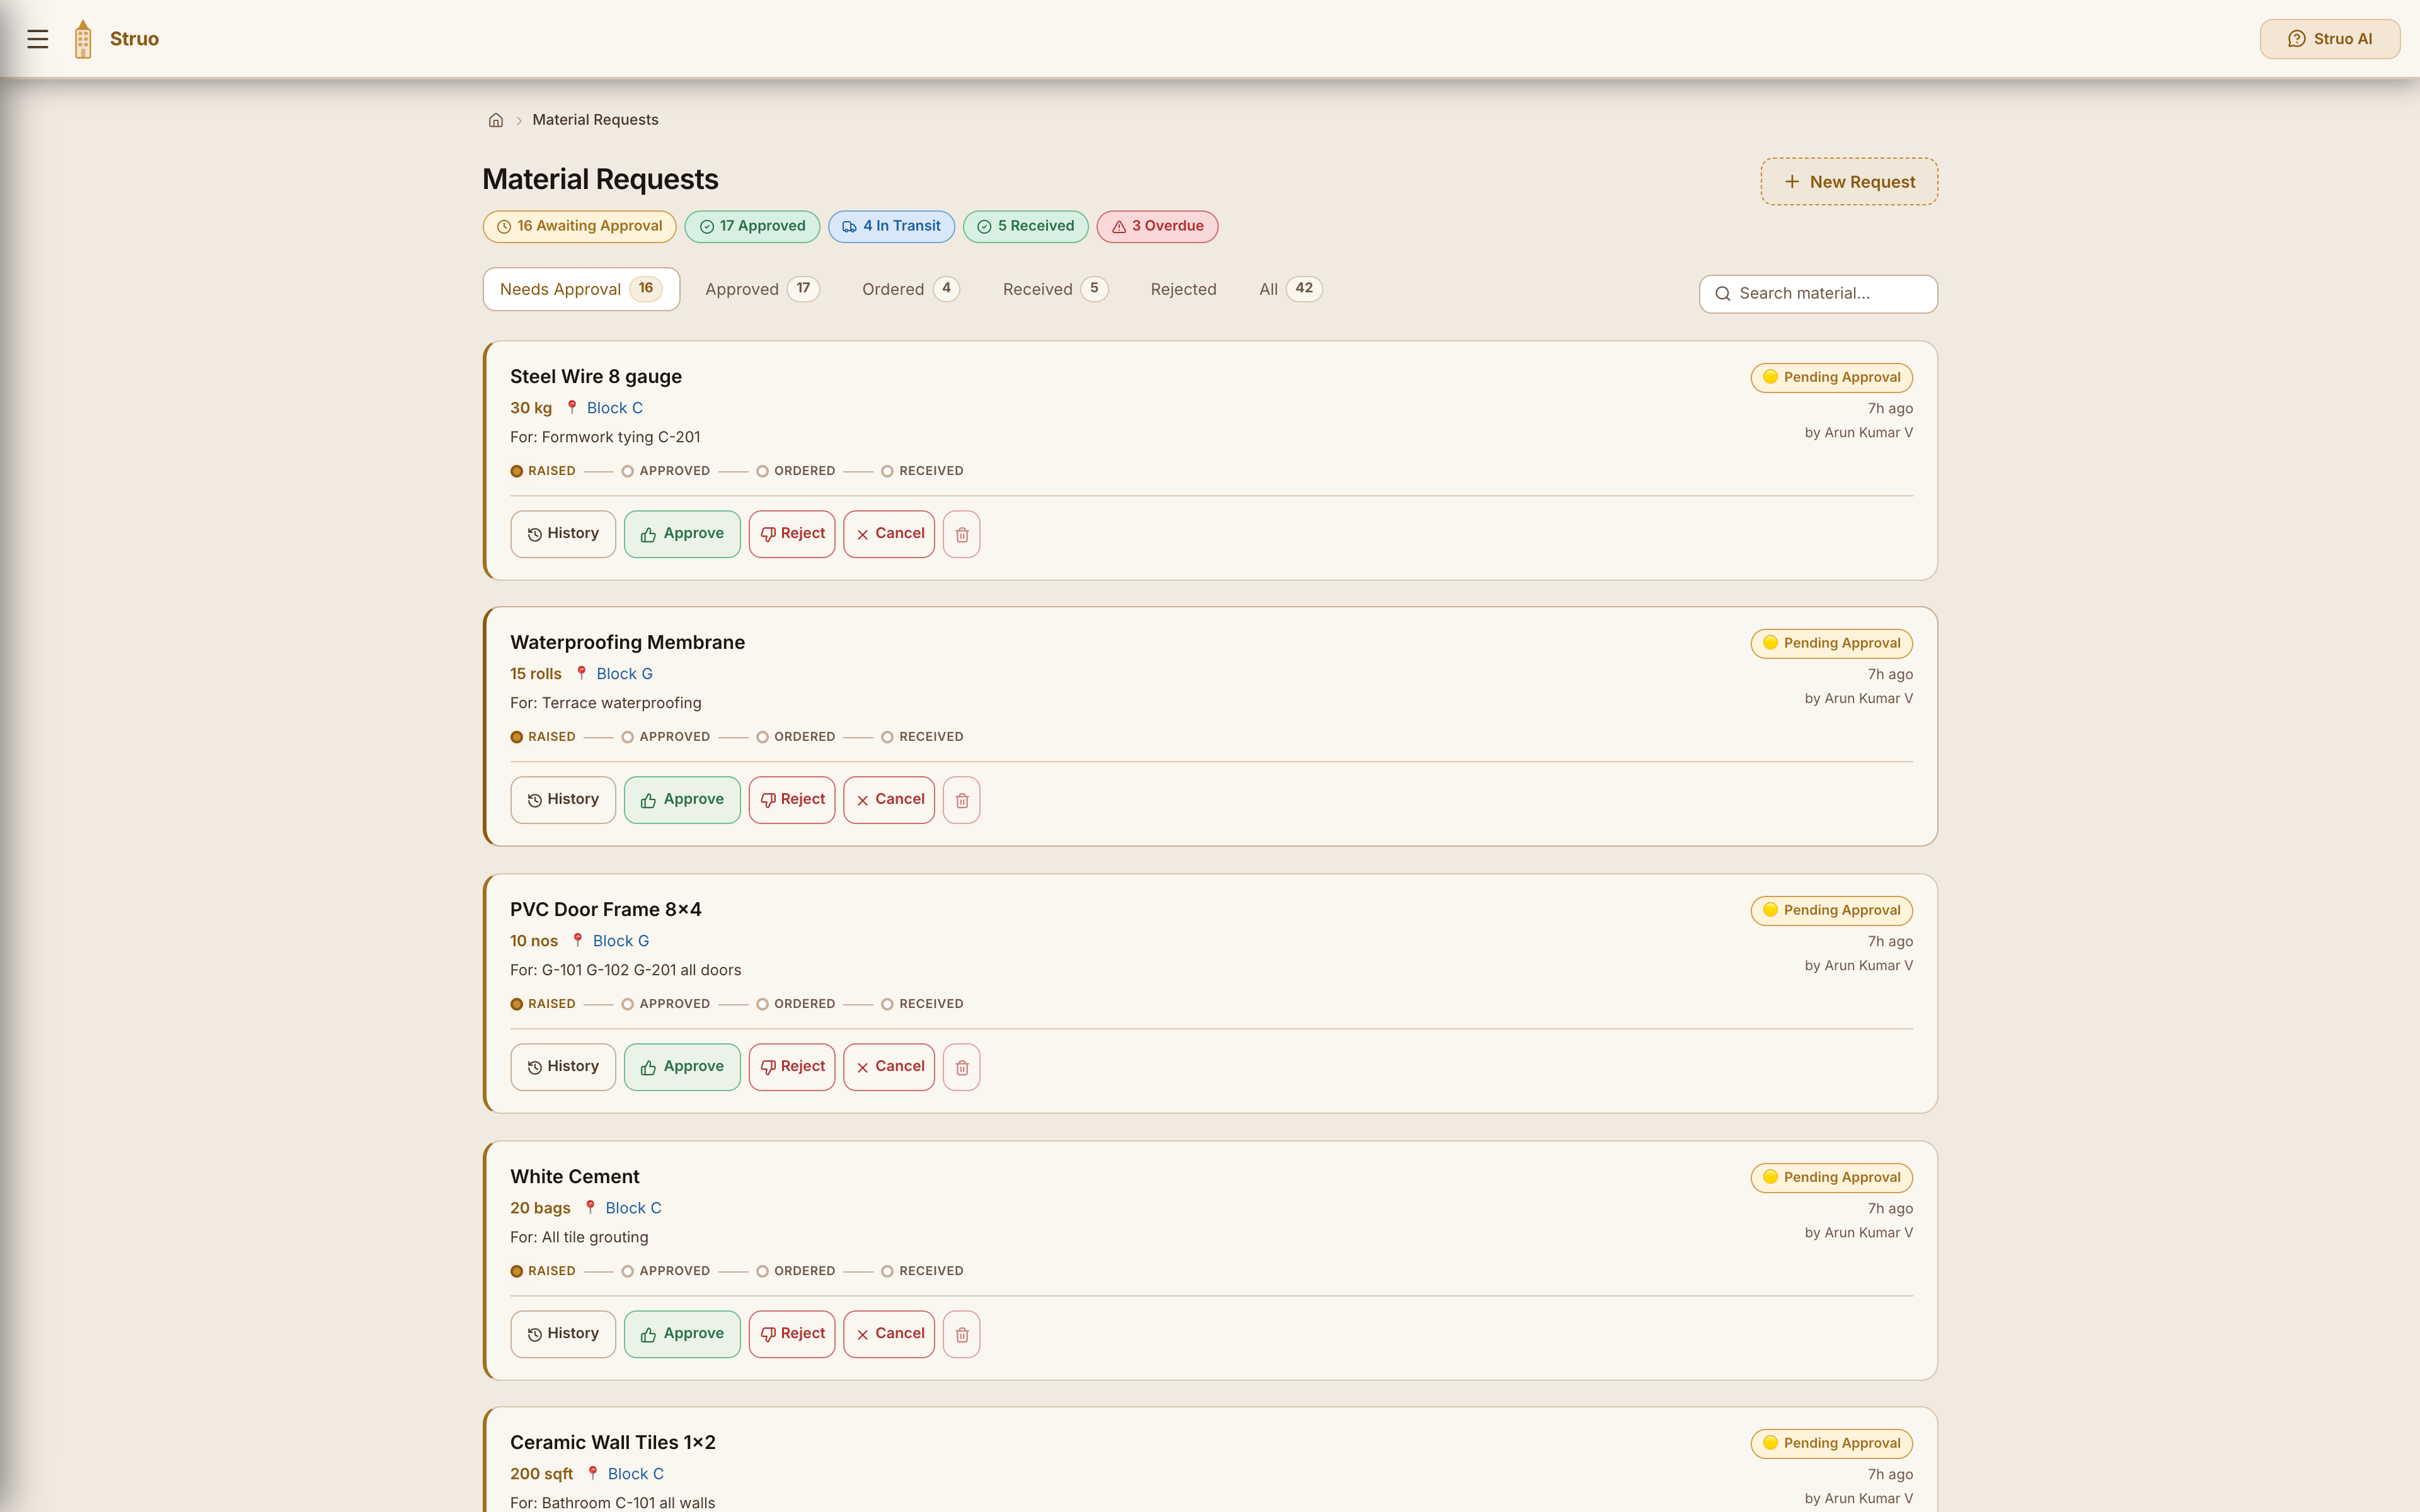Switch to the Approved tab
The width and height of the screenshot is (2420, 1512).
coord(762,289)
